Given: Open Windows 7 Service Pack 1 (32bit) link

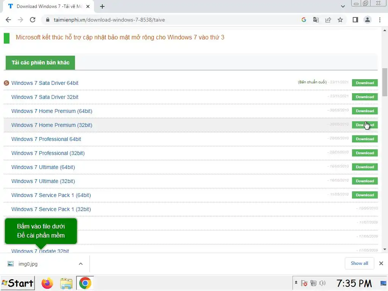Looking at the screenshot, I should 51,209.
